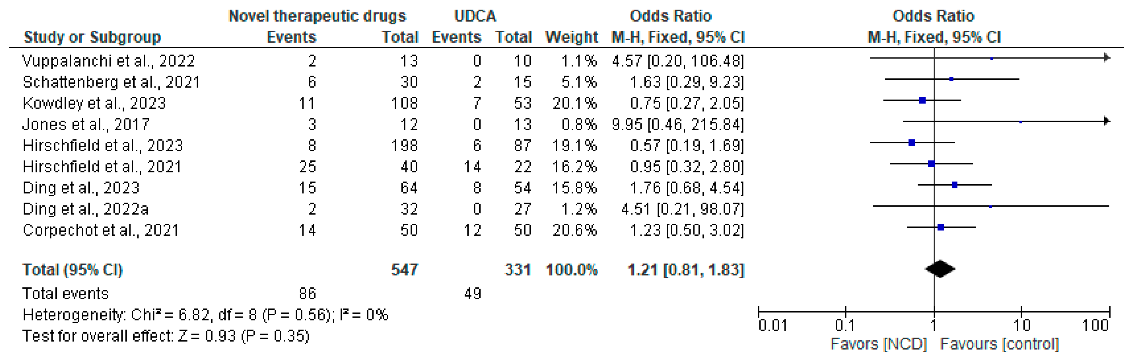Image resolution: width=1133 pixels, height=364 pixels.
Task: Click the Study or Subgroup column header
Action: coord(92,37)
